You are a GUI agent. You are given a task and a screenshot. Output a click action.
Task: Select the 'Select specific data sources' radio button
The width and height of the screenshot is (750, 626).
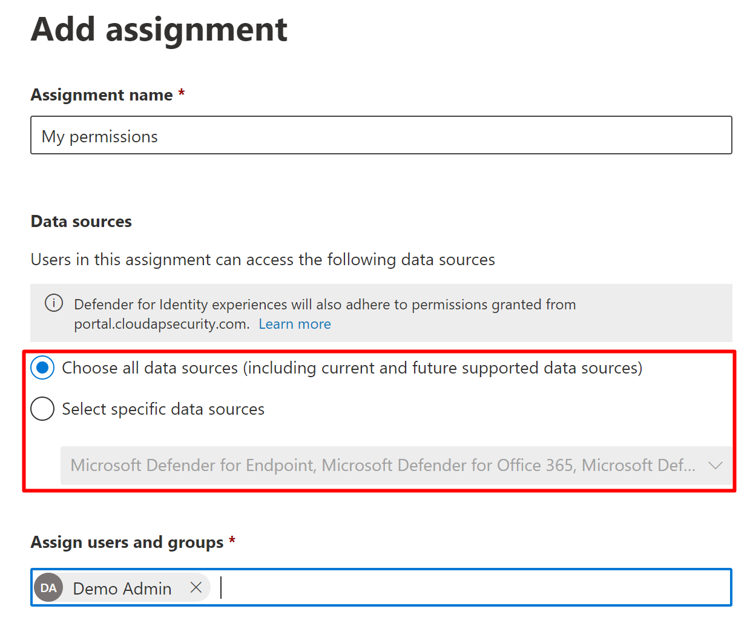coord(42,409)
